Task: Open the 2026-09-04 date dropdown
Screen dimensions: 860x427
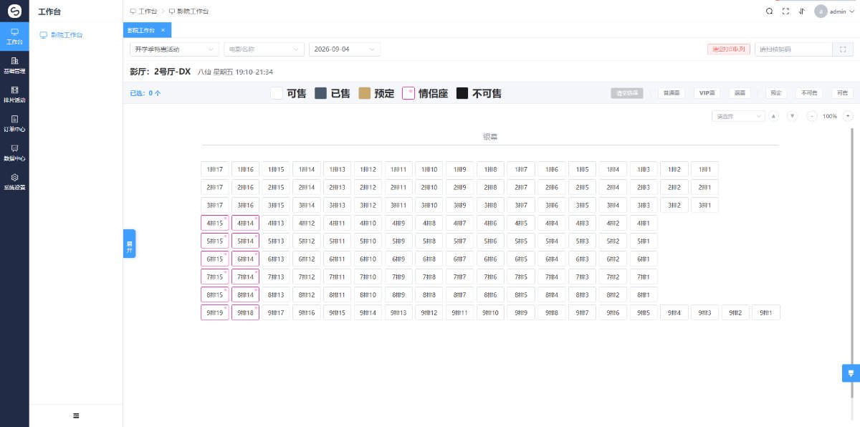Action: (x=344, y=49)
